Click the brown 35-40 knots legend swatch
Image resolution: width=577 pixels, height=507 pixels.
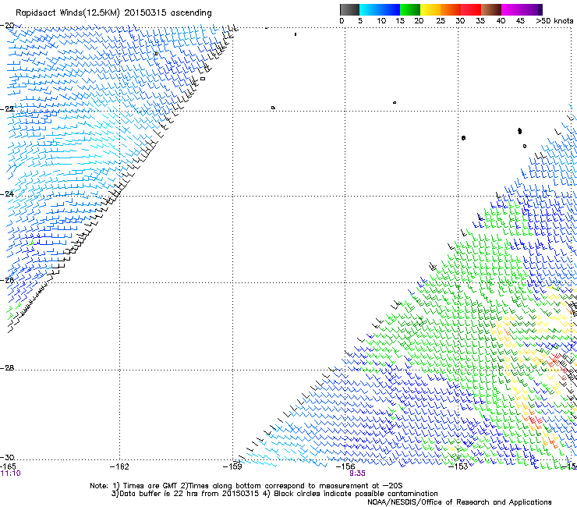491,9
